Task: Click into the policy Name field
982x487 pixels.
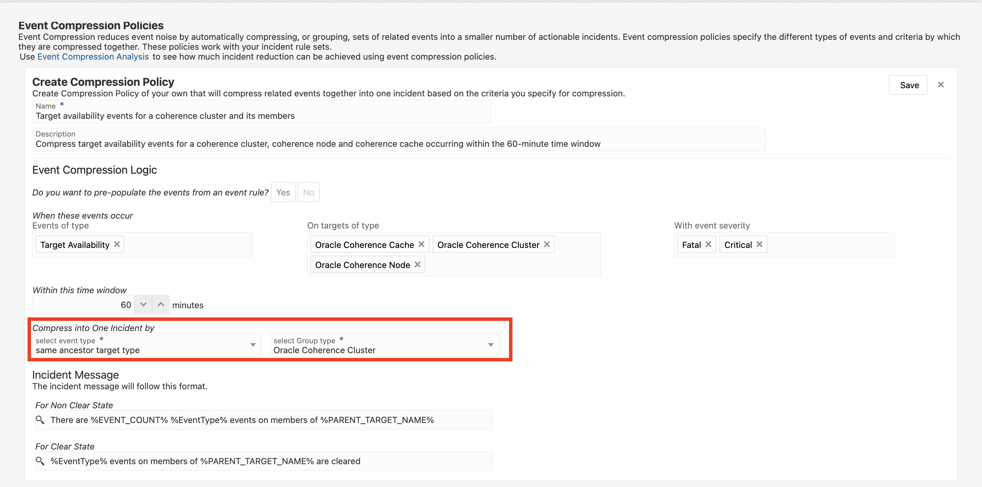Action: [261, 116]
